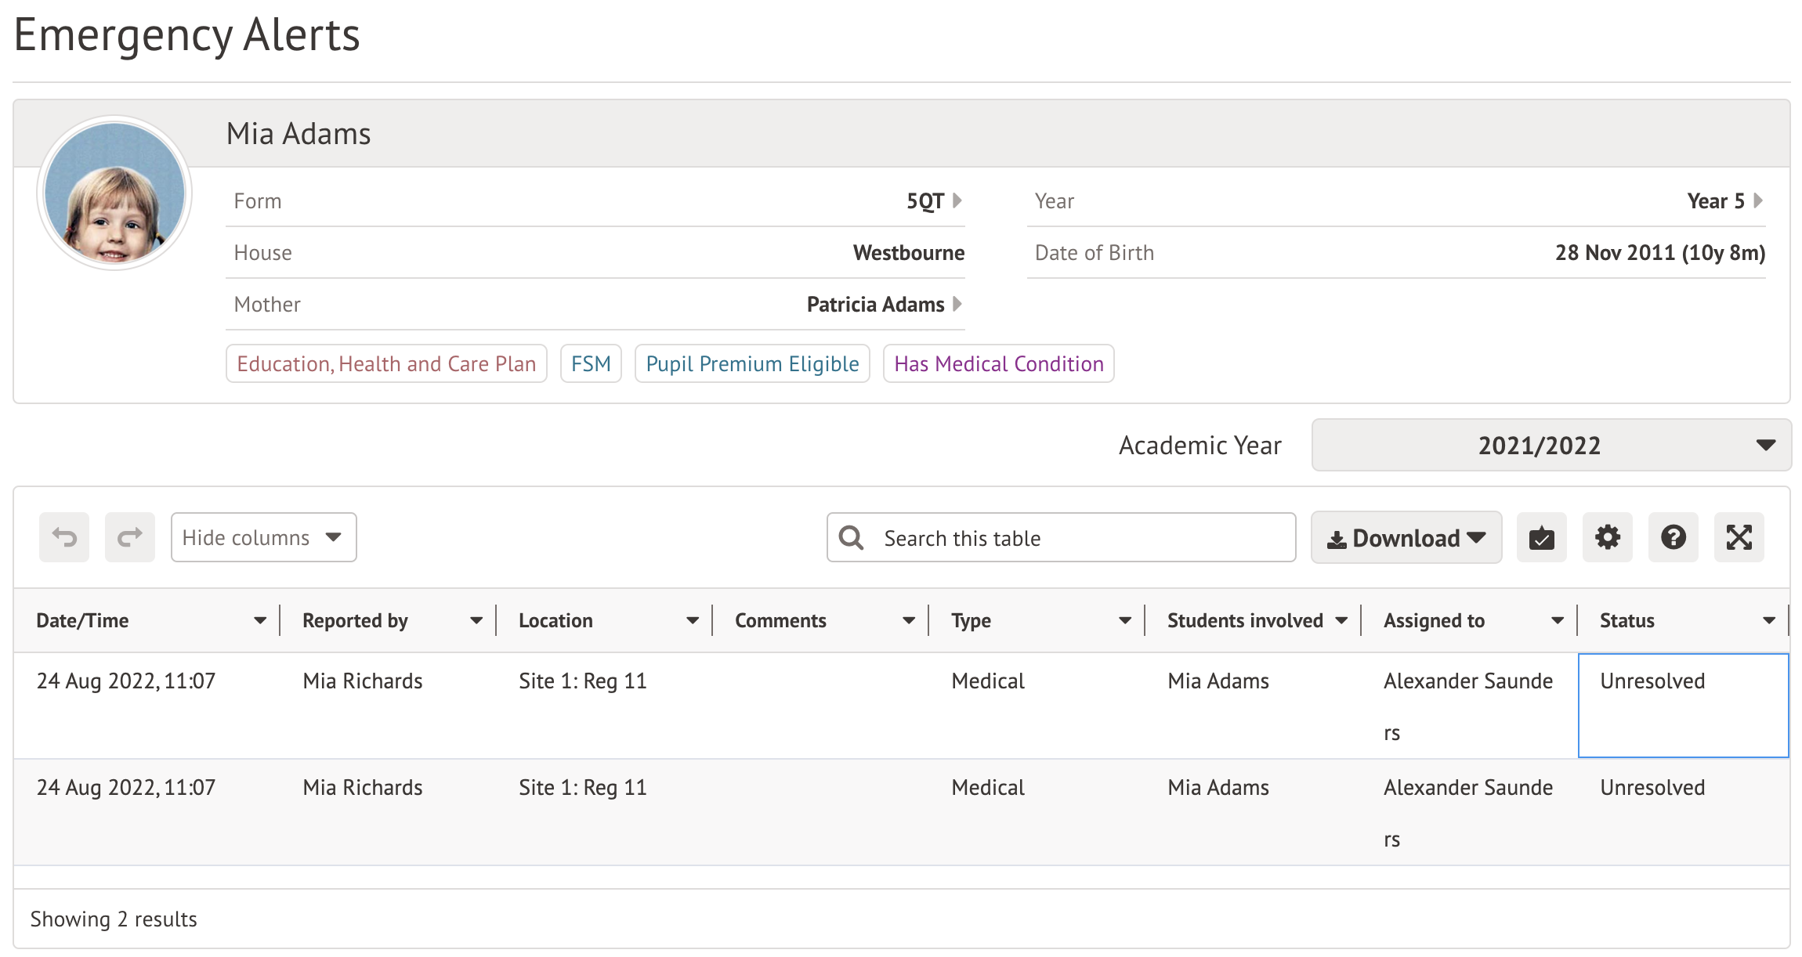Click Education, Health and Care Plan tag
The height and width of the screenshot is (957, 1802).
(386, 363)
